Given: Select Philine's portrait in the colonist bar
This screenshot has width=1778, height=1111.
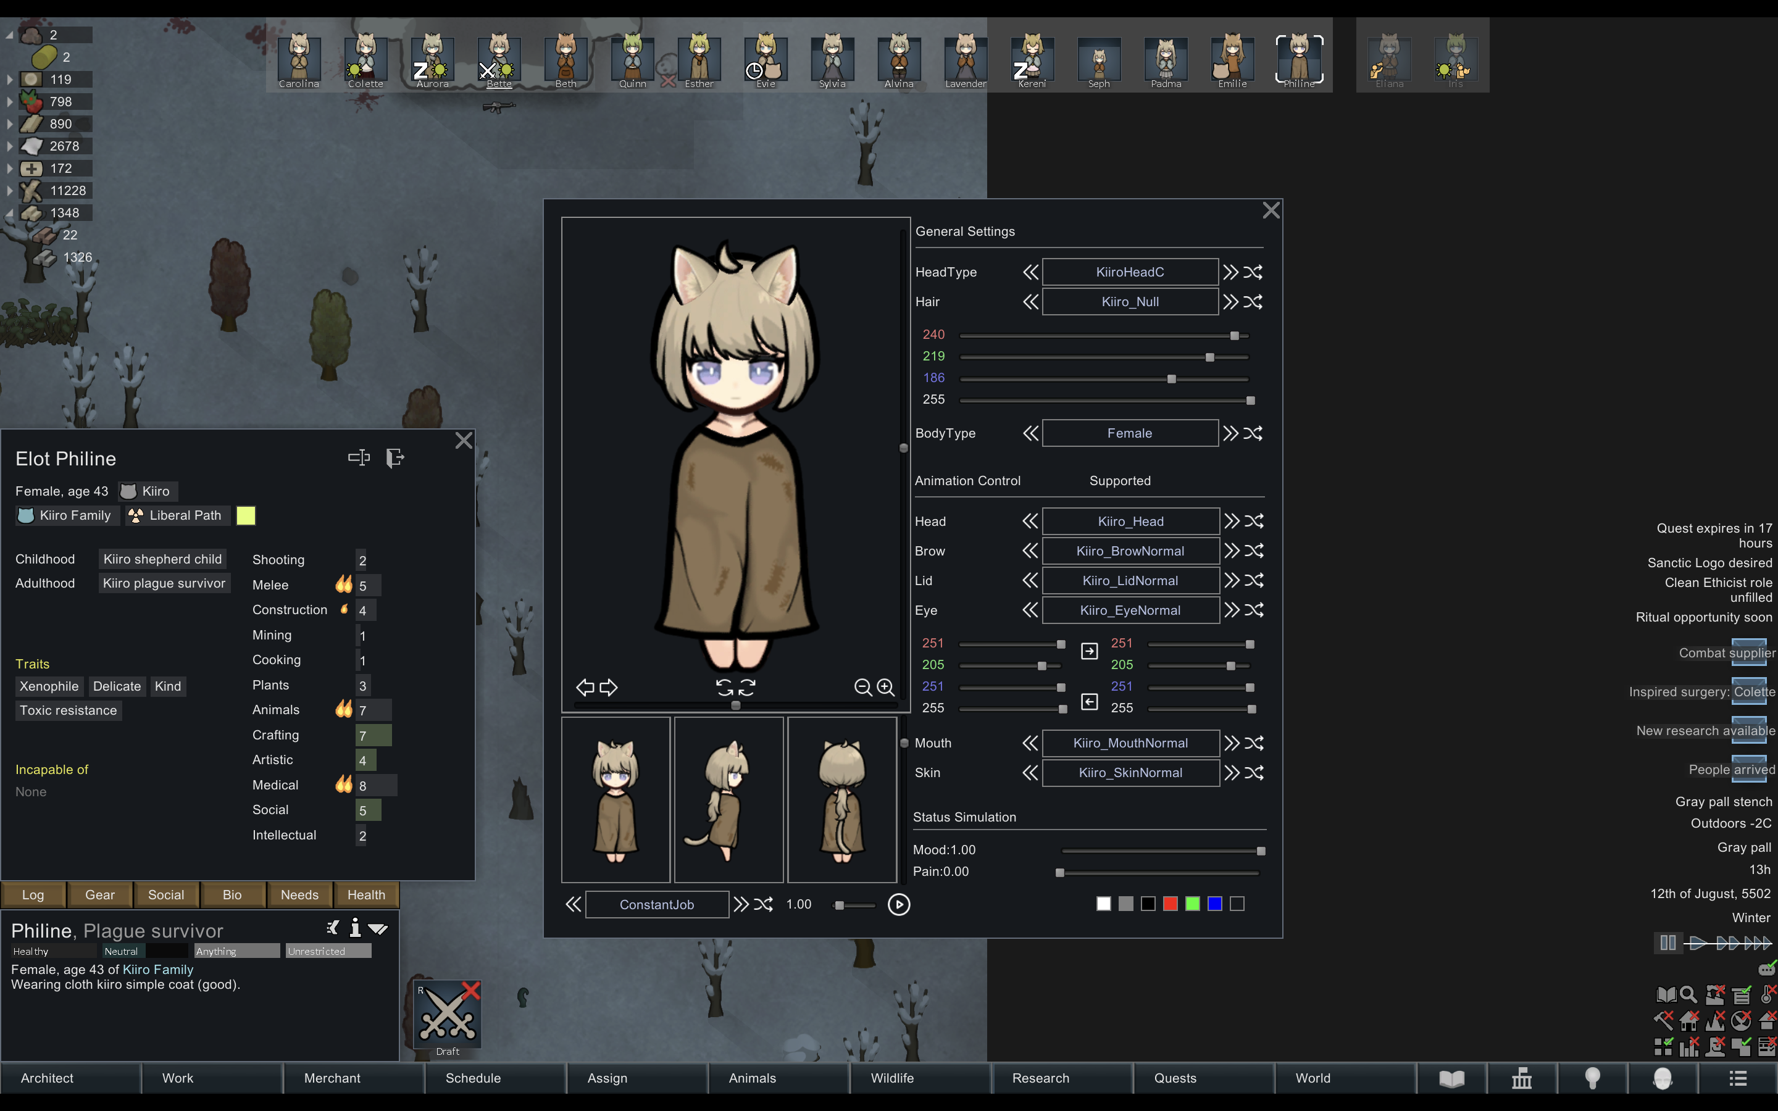Looking at the screenshot, I should tap(1298, 59).
